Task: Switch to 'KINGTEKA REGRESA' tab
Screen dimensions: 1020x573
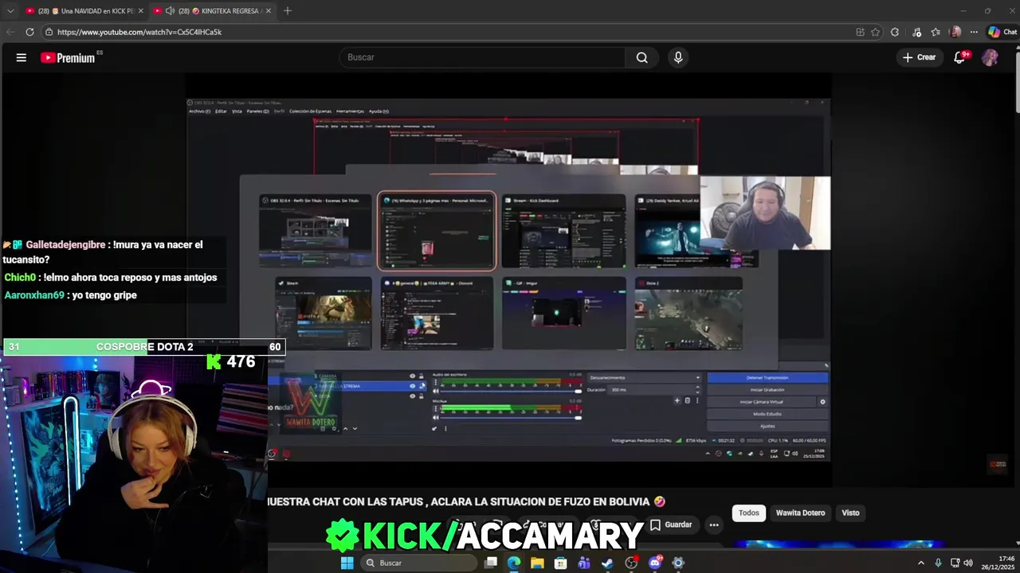Action: click(x=213, y=11)
